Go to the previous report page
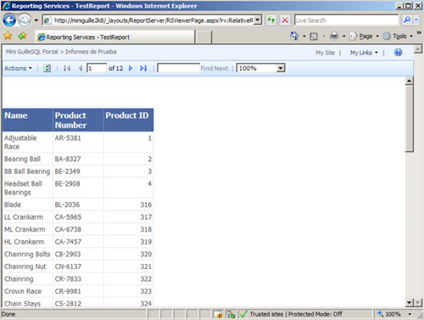 point(81,68)
